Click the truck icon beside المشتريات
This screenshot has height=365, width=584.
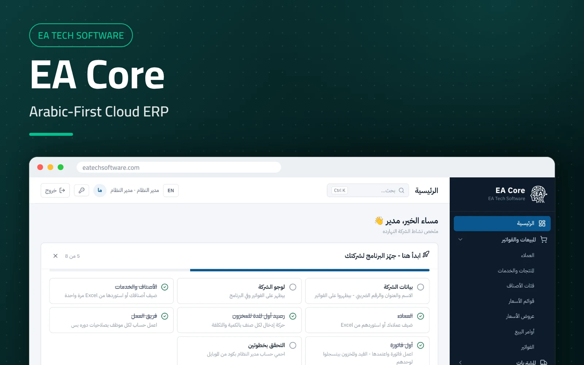point(543,362)
